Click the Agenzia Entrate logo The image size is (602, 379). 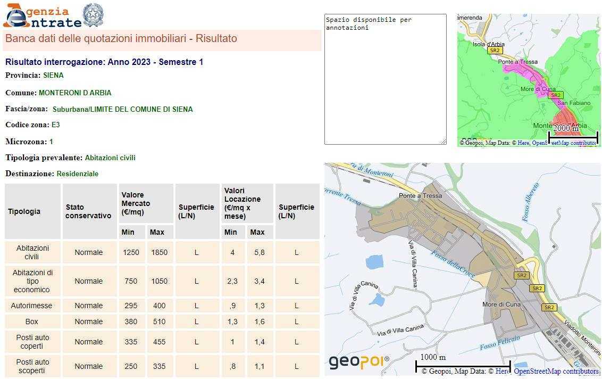[41, 16]
